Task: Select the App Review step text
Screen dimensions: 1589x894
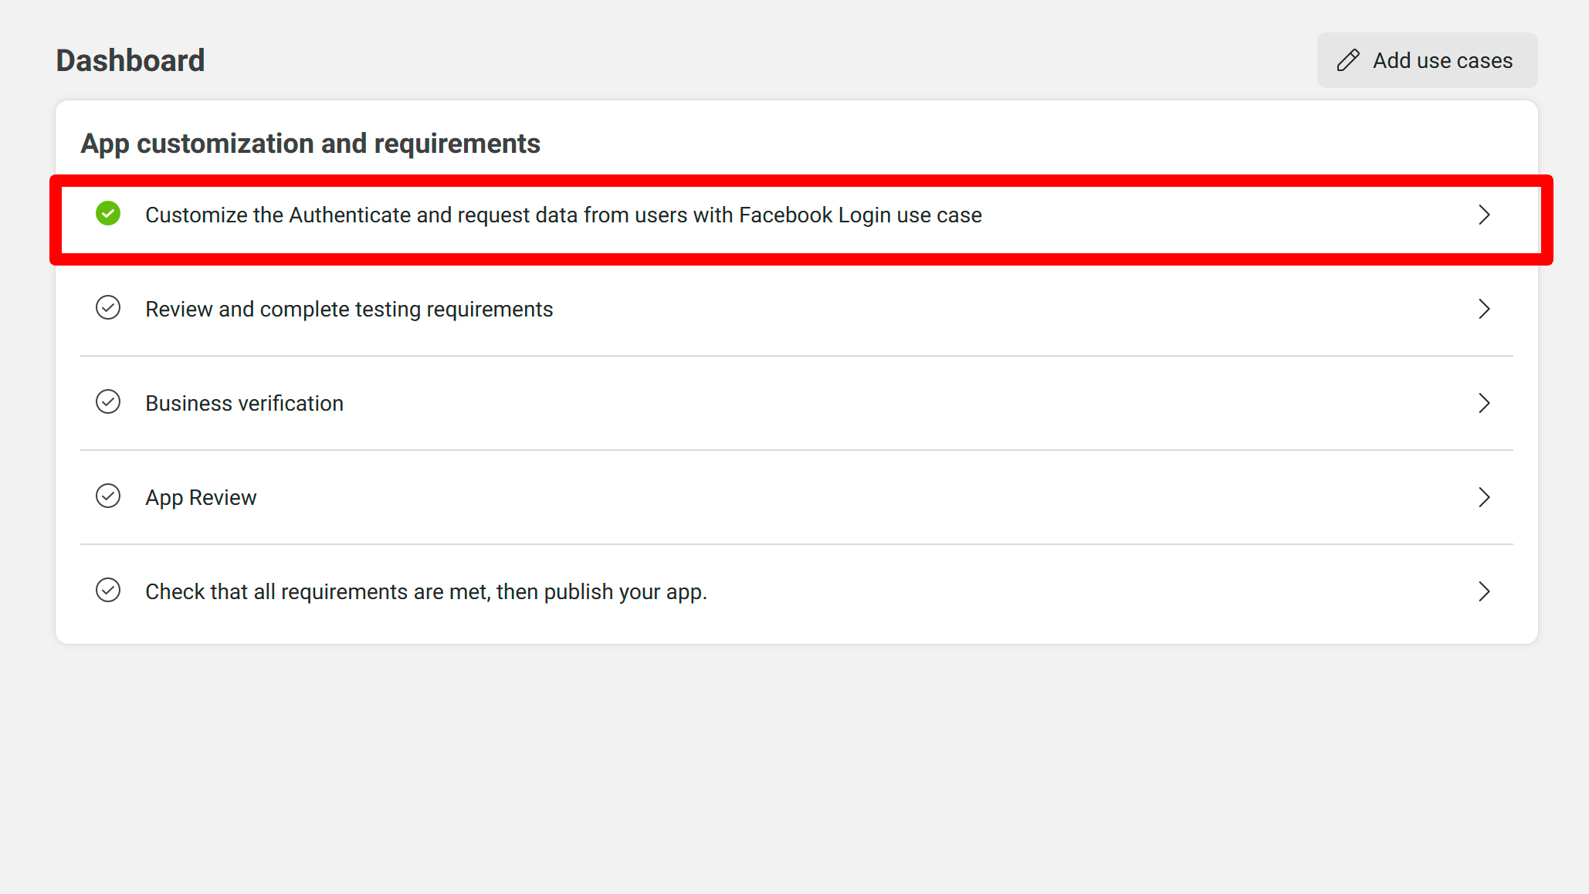Action: point(201,498)
